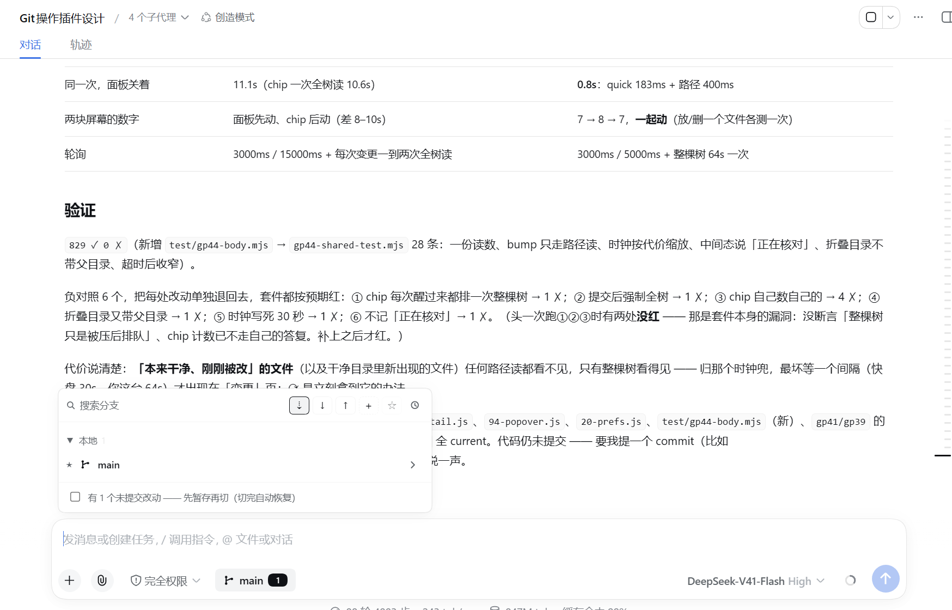The image size is (952, 610).
Task: Click the uncommitted changes badge 1
Action: click(278, 581)
